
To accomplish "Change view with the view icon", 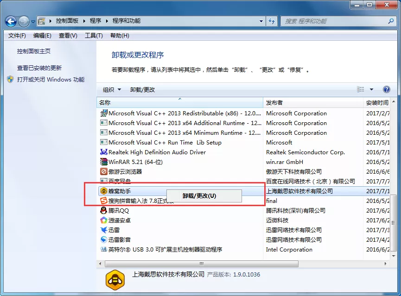I will [x=360, y=89].
